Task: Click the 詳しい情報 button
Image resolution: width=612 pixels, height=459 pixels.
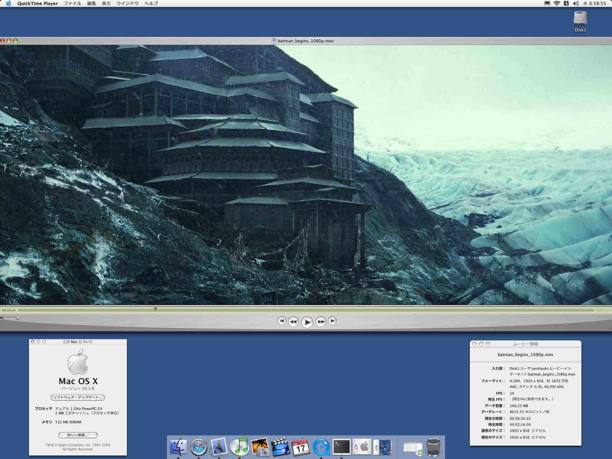Action: tap(78, 435)
